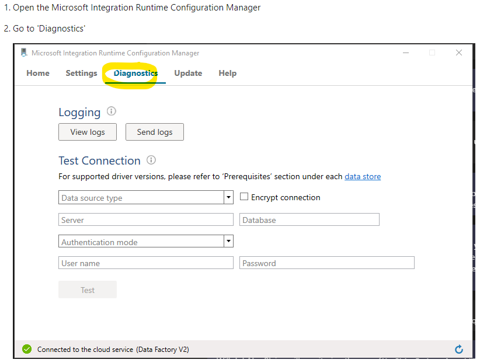Click the Integration Runtime app icon

click(x=24, y=53)
